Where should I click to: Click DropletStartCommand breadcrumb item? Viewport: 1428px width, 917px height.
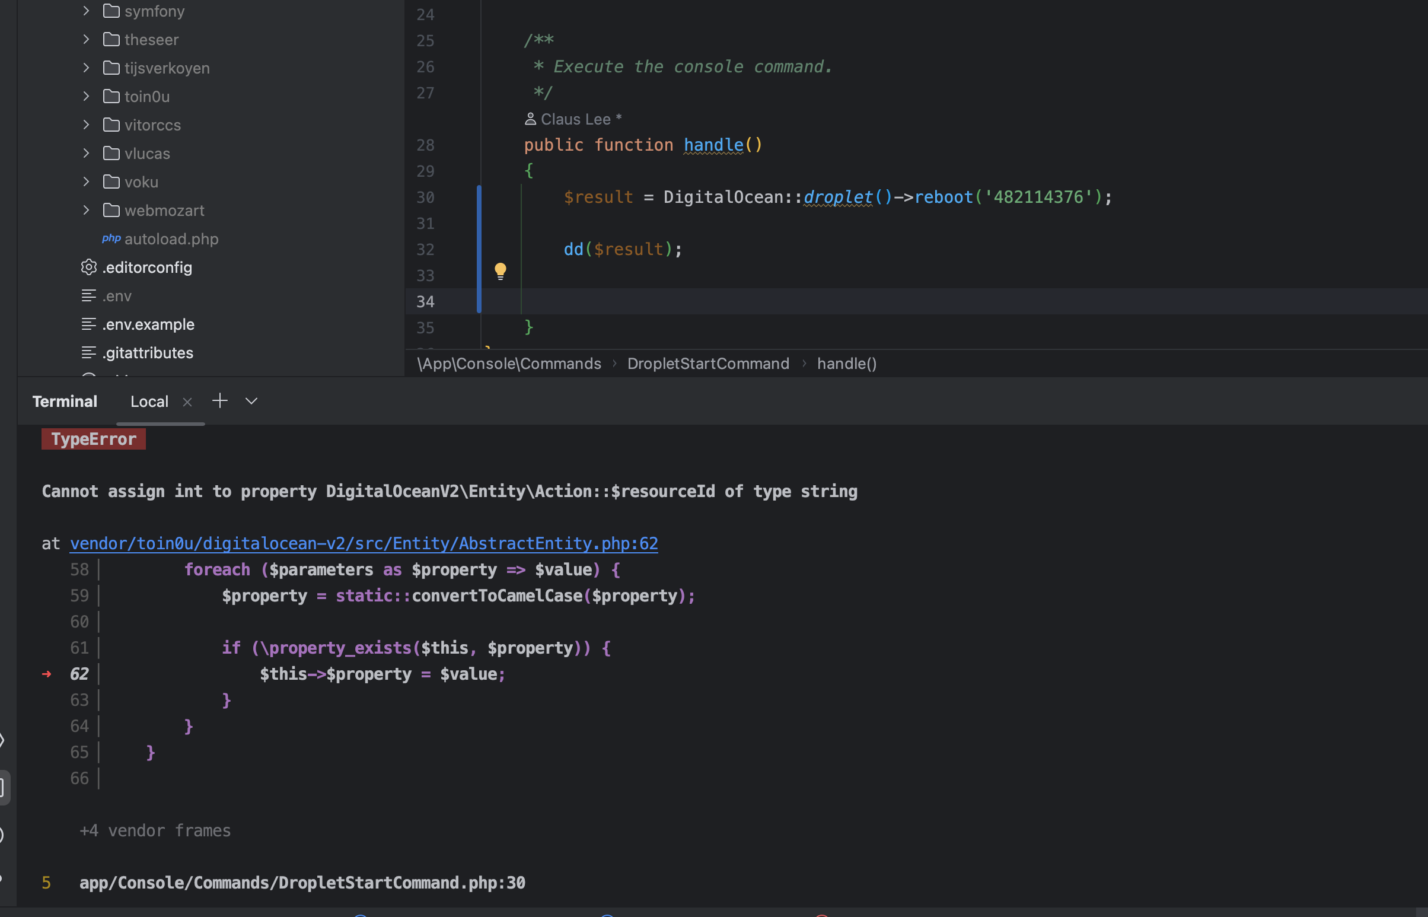(707, 363)
